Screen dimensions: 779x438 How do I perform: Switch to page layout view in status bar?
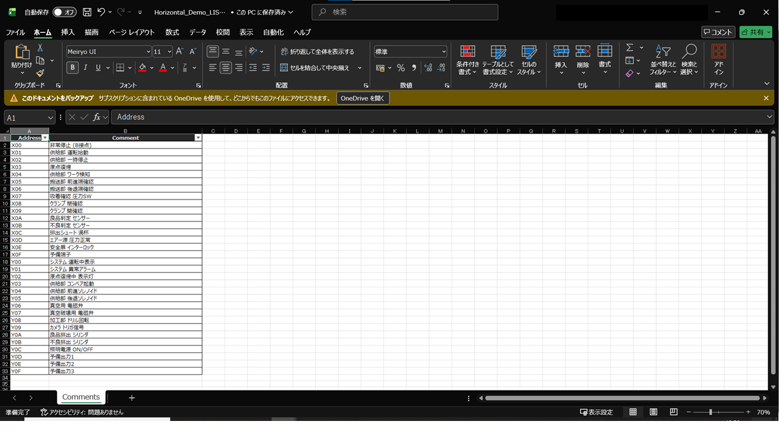point(653,412)
